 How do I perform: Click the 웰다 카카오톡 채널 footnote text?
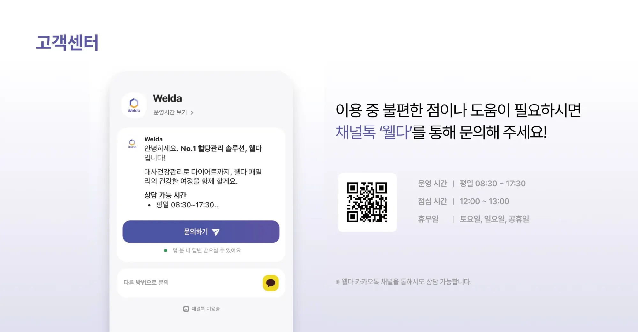[404, 282]
